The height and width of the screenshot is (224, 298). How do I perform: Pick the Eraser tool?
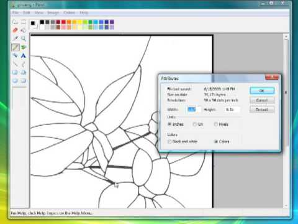[x=15, y=30]
